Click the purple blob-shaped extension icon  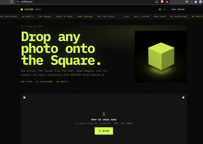[x=187, y=2]
